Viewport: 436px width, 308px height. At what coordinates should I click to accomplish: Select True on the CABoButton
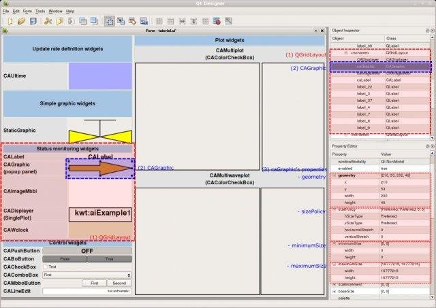click(109, 259)
